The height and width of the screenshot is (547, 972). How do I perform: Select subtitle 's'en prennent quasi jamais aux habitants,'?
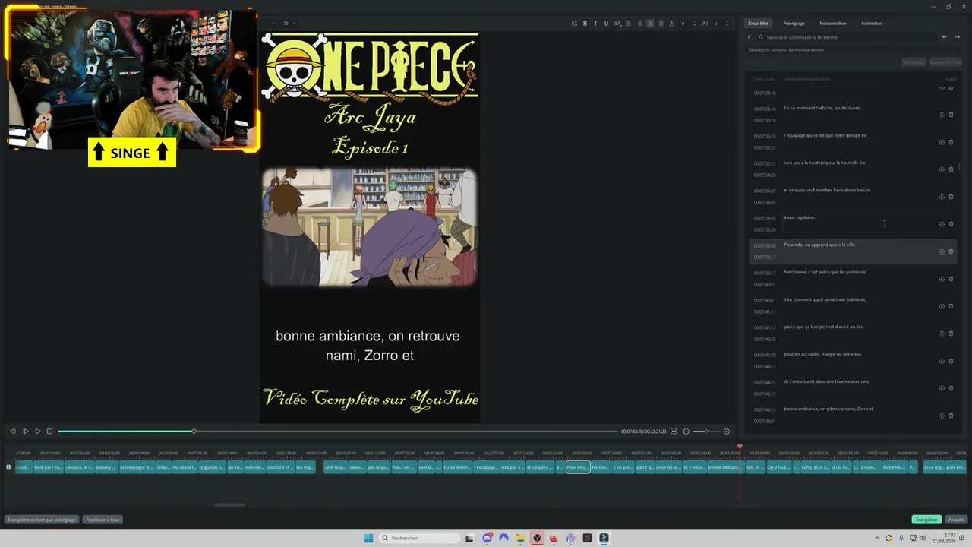[825, 299]
